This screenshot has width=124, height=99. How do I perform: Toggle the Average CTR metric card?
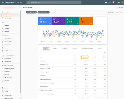coord(72,21)
